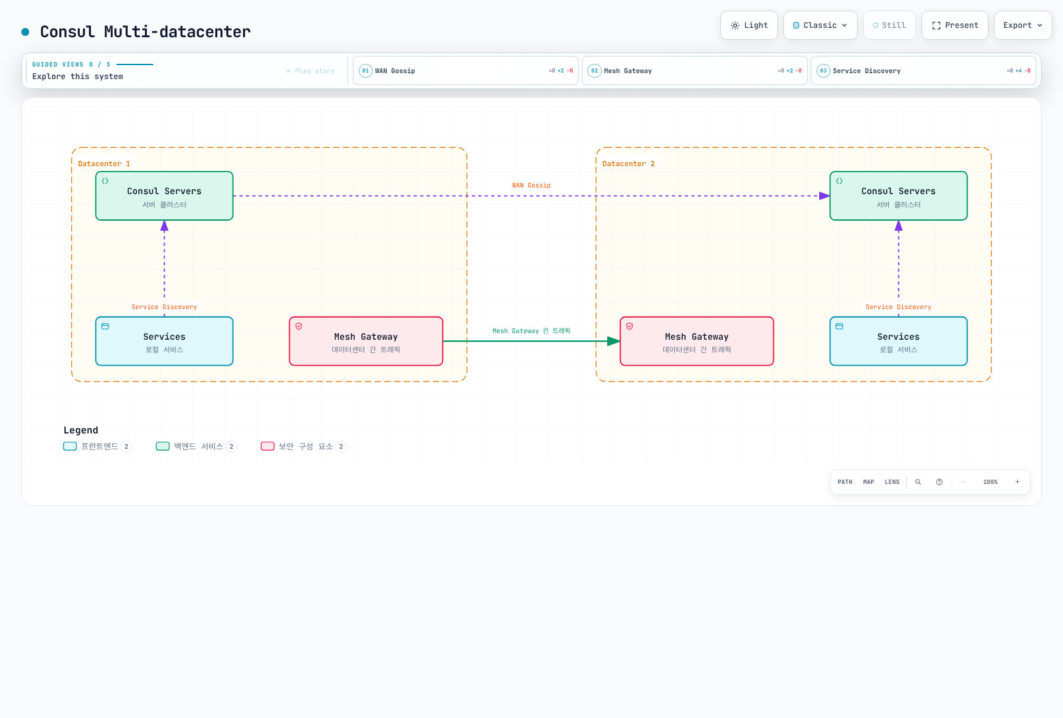The image size is (1063, 718).
Task: Click the Mesh Gateway 간 트래픽 edge label
Action: tap(531, 330)
